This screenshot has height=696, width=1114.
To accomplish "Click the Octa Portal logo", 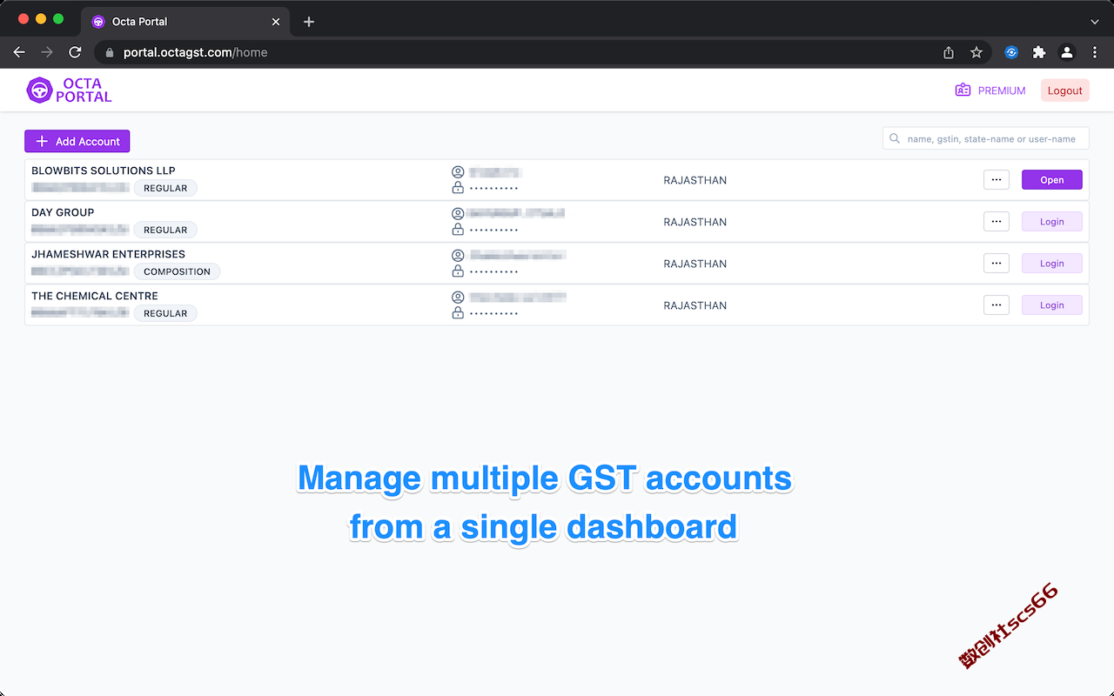I will (70, 90).
